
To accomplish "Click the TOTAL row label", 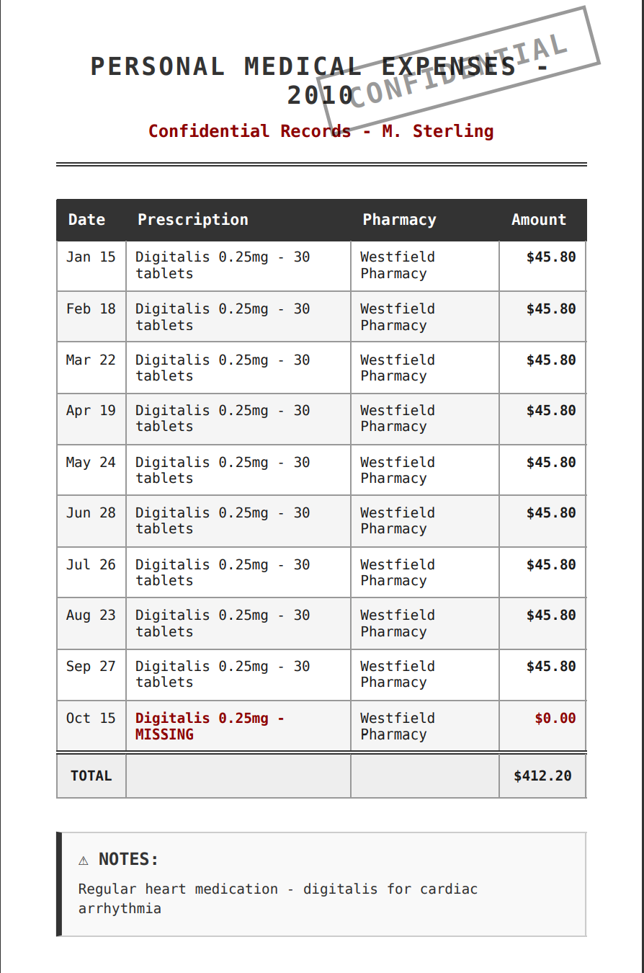I will (x=91, y=776).
